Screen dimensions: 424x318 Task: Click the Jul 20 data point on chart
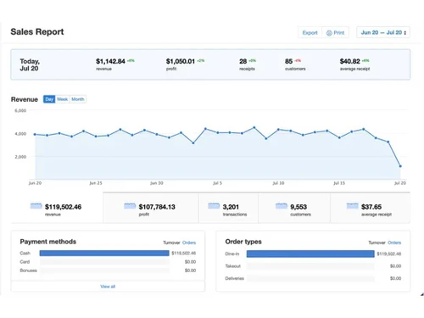pos(400,166)
